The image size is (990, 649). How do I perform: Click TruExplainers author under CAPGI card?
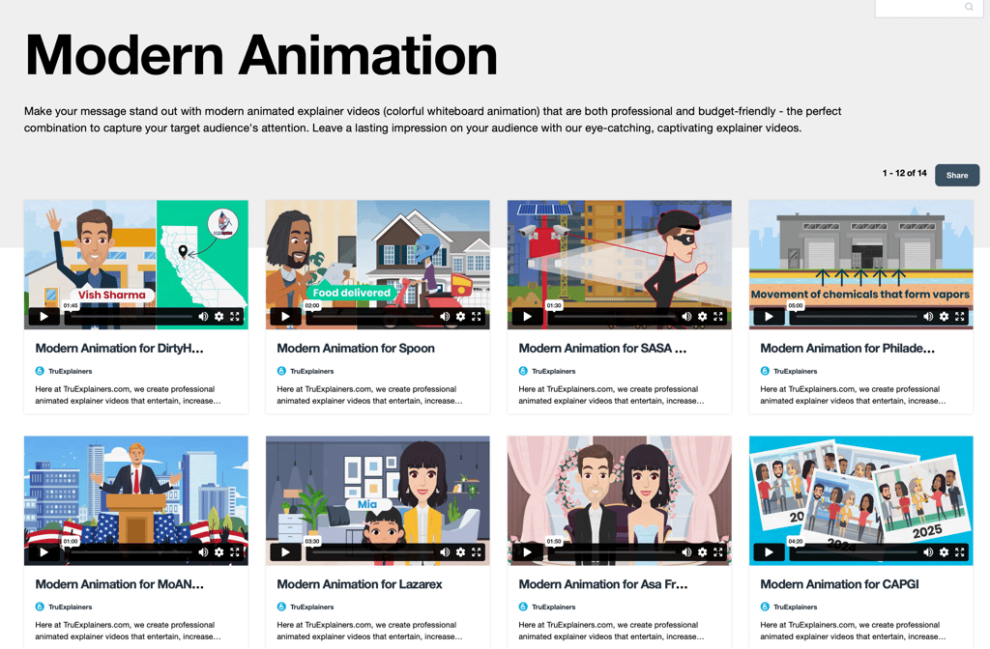795,607
